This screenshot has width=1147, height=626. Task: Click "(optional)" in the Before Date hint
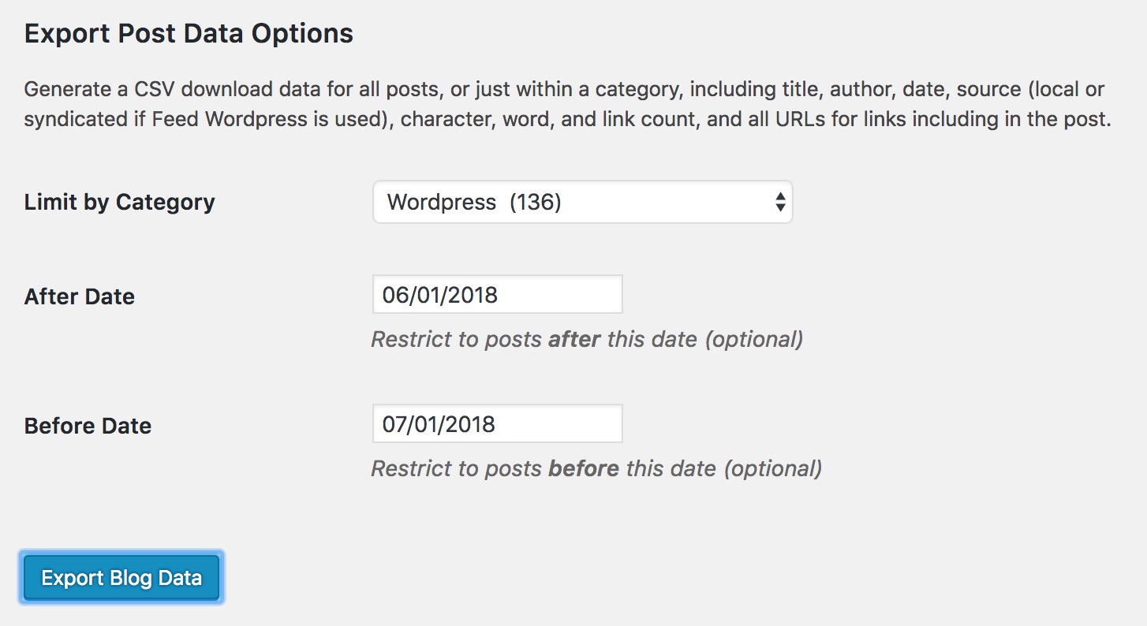pyautogui.click(x=772, y=469)
